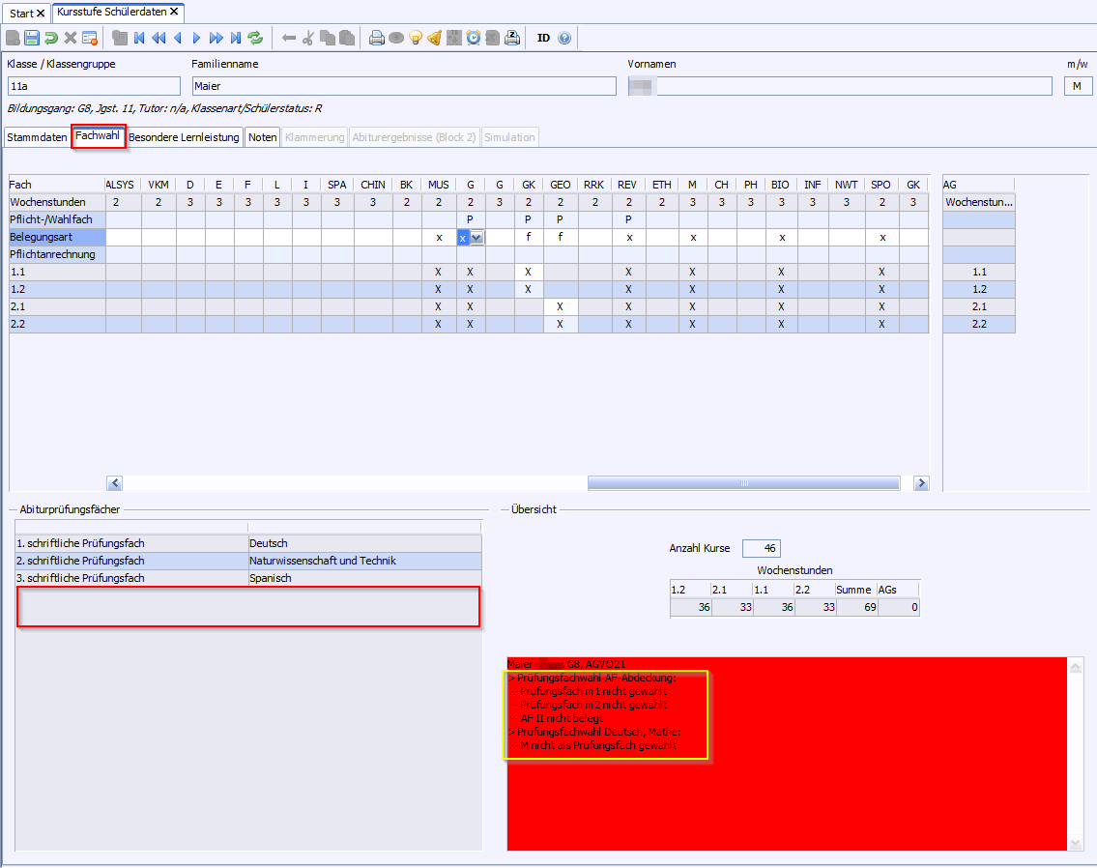Jump to first record with navigation icon
Viewport: 1097px width, 868px height.
click(x=139, y=38)
